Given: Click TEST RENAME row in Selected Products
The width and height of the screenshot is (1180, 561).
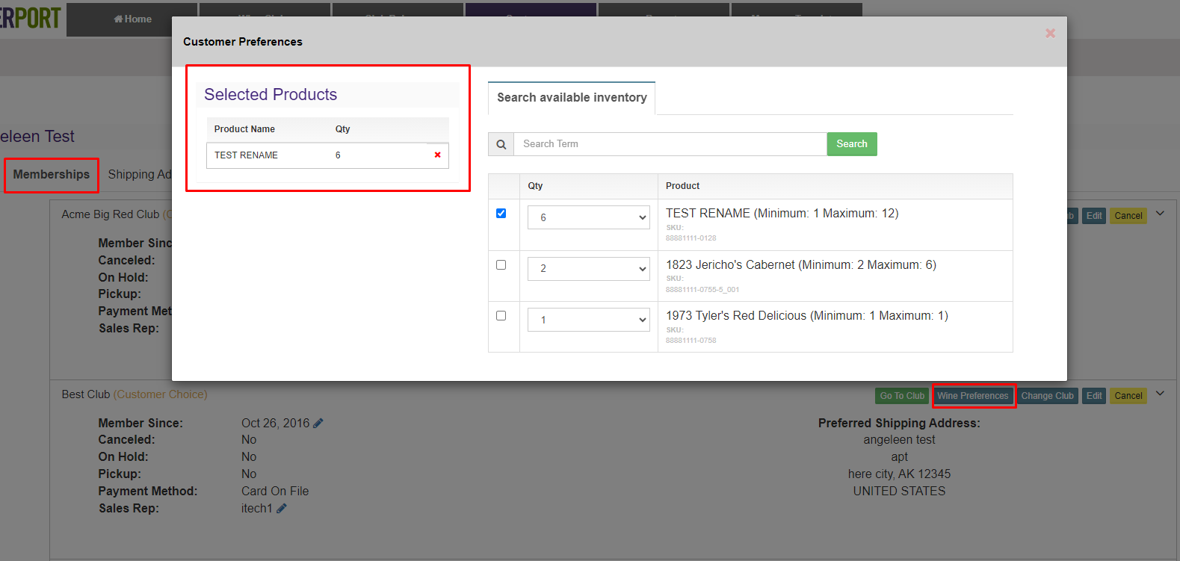Looking at the screenshot, I should coord(327,155).
